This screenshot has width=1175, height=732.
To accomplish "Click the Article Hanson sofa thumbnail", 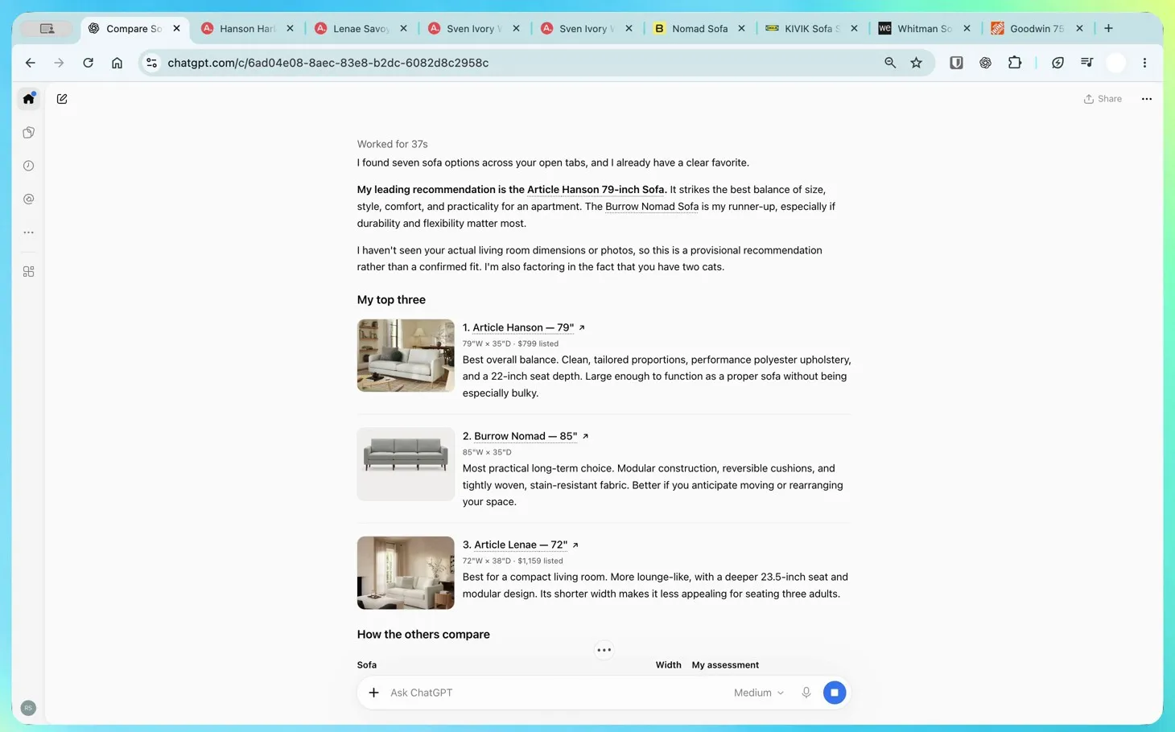I will pos(406,356).
